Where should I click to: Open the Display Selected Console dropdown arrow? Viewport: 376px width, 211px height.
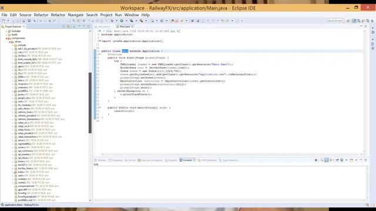347,160
